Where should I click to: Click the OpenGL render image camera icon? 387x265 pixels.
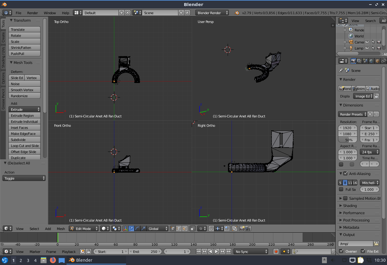click(x=242, y=229)
